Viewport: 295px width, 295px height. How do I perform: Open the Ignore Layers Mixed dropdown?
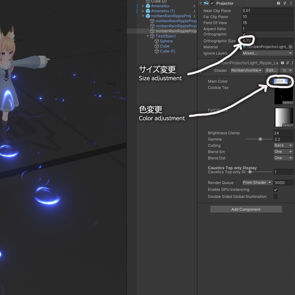coord(267,53)
